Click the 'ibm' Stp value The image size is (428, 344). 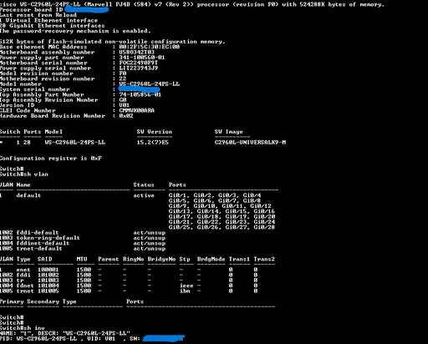click(x=185, y=291)
